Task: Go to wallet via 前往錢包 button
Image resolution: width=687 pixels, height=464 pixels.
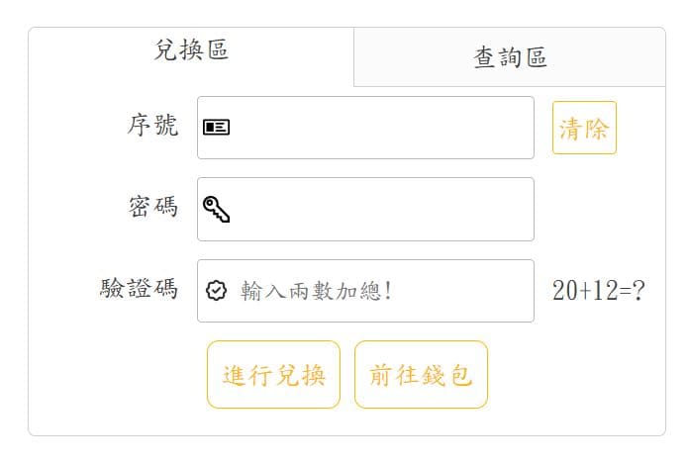Action: click(x=421, y=375)
